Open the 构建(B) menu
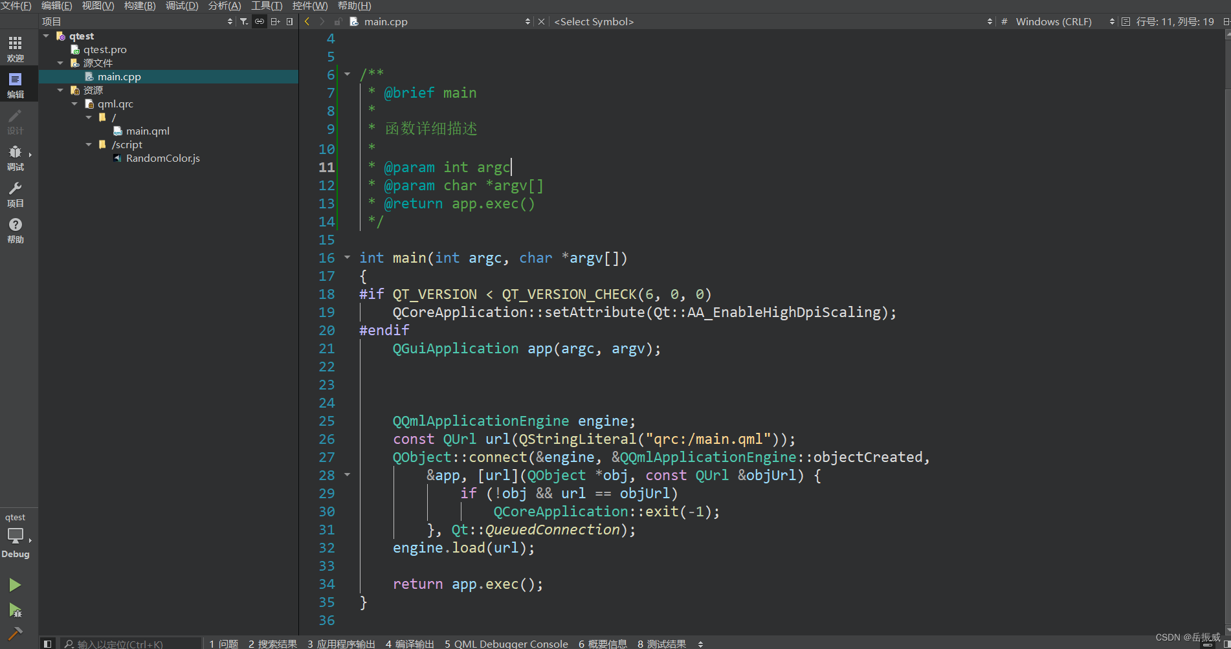This screenshot has height=649, width=1231. pos(140,6)
